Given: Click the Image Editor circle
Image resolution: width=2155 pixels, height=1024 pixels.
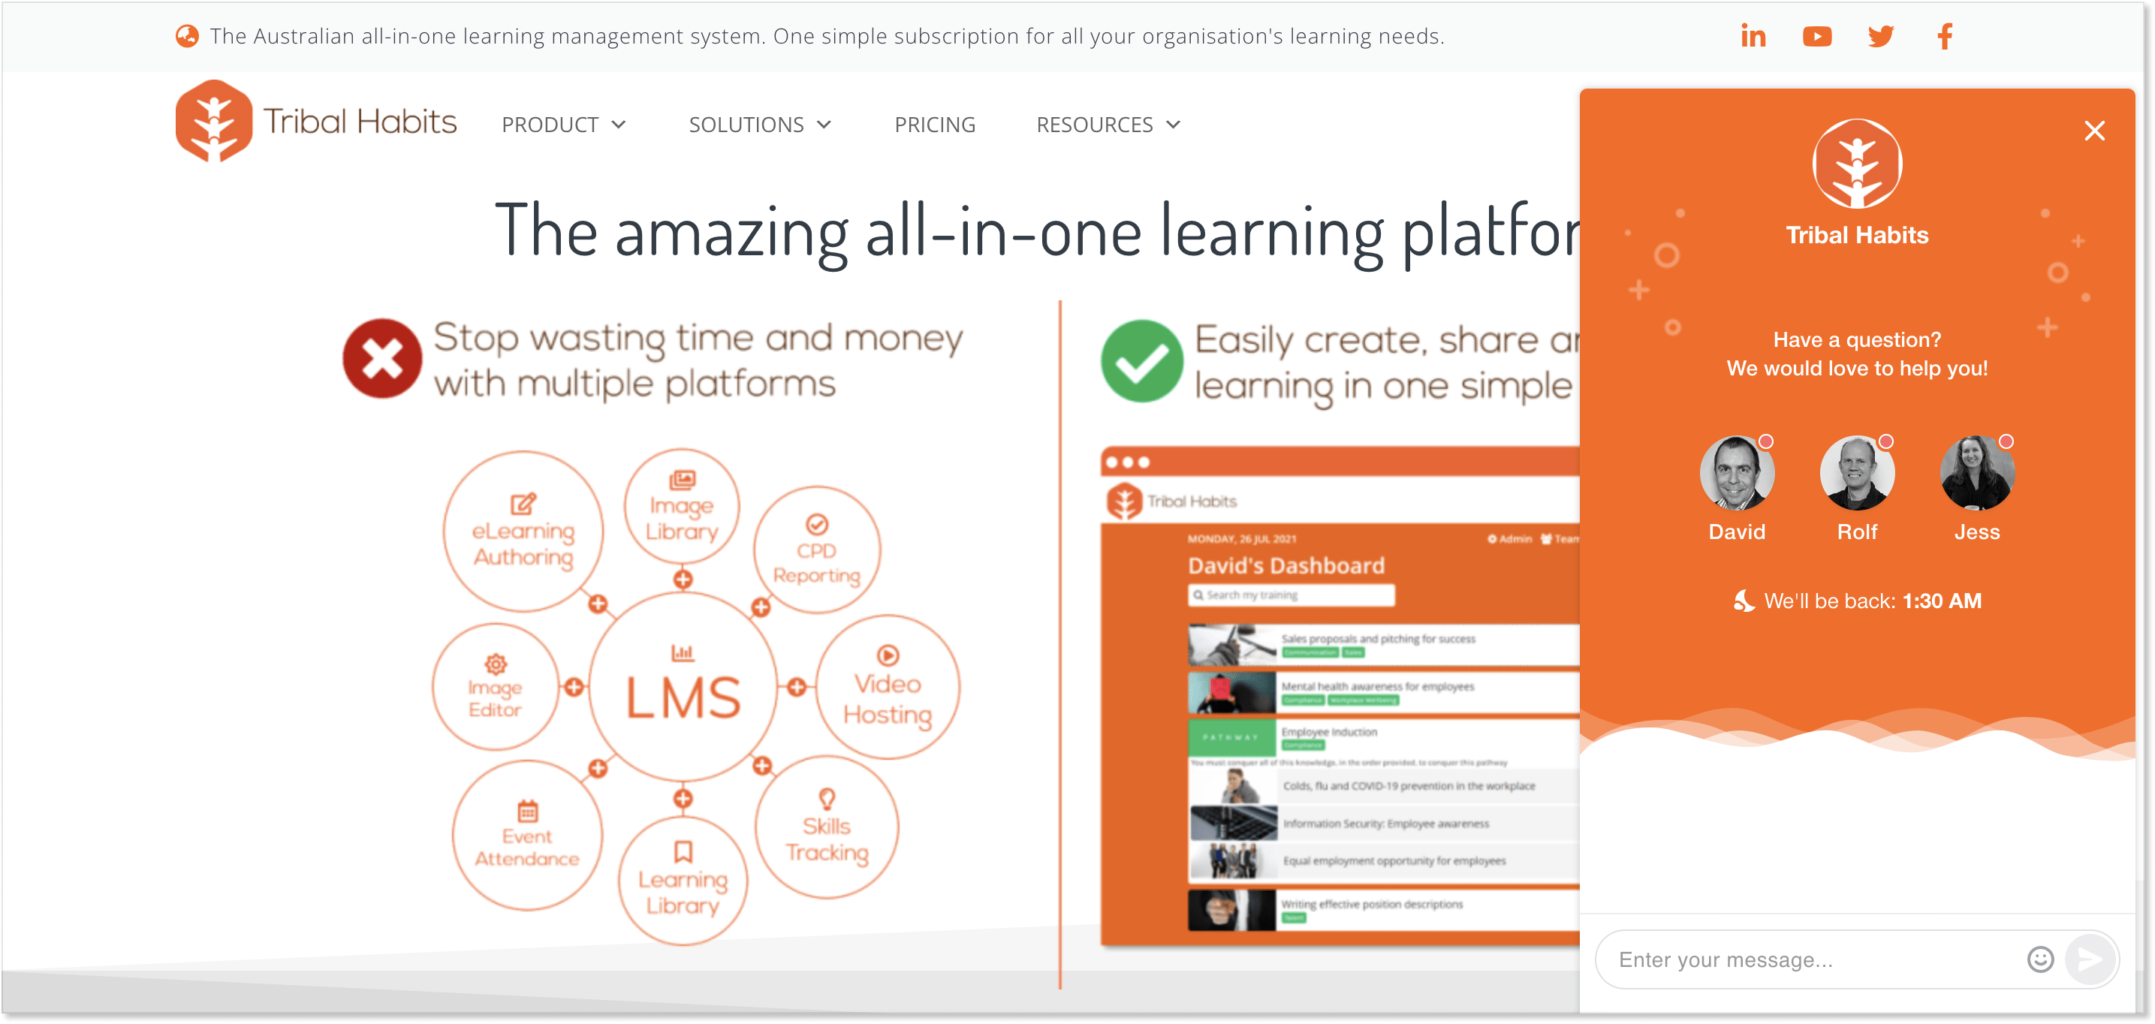Looking at the screenshot, I should [494, 687].
